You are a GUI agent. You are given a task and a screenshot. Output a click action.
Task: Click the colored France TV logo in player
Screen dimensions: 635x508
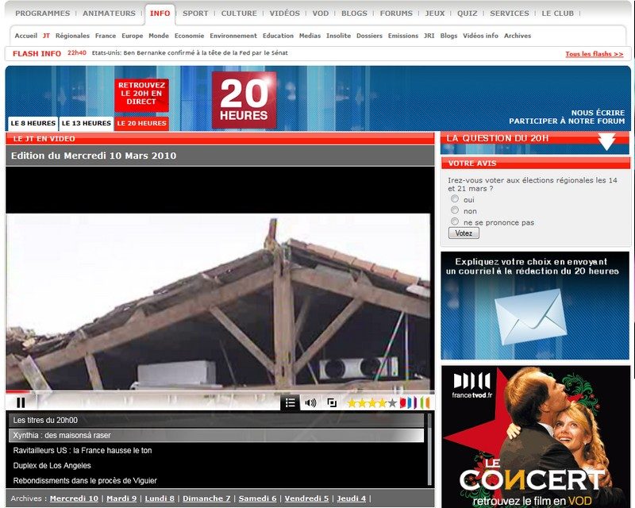click(x=414, y=403)
